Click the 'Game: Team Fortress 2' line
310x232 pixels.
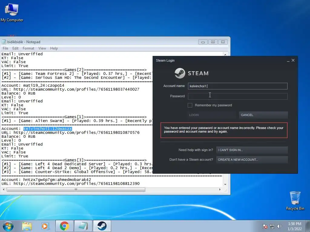coord(77,74)
